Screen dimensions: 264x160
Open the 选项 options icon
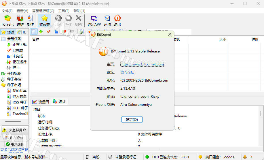(107, 20)
